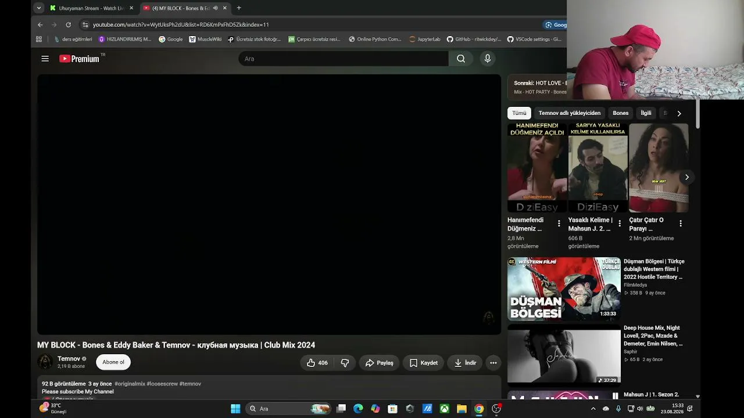Click the YouTube video player area
Image resolution: width=744 pixels, height=418 pixels.
pos(269,204)
